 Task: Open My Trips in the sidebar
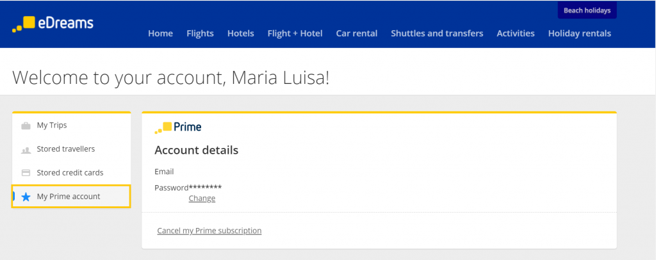click(x=52, y=126)
